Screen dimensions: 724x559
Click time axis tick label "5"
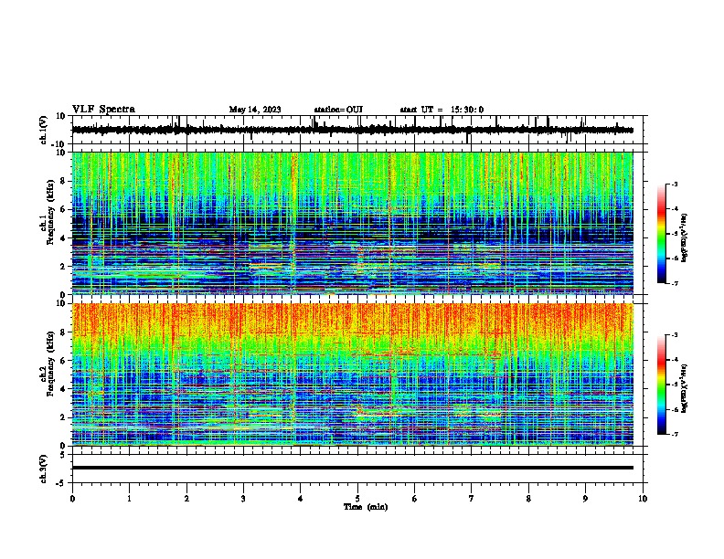pyautogui.click(x=357, y=499)
